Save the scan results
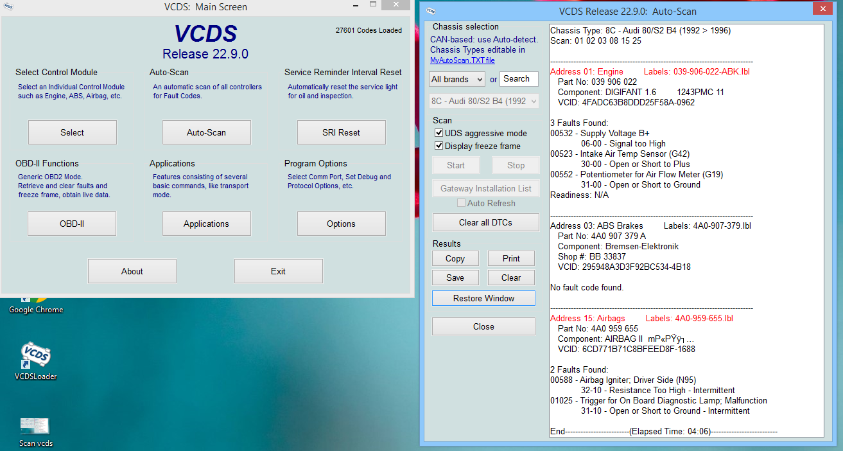The image size is (843, 451). pos(455,278)
